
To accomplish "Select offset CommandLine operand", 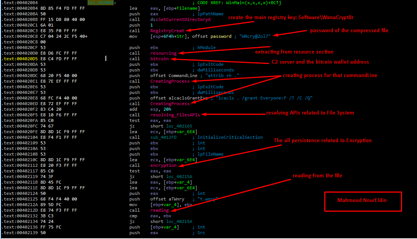I will pyautogui.click(x=174, y=76).
